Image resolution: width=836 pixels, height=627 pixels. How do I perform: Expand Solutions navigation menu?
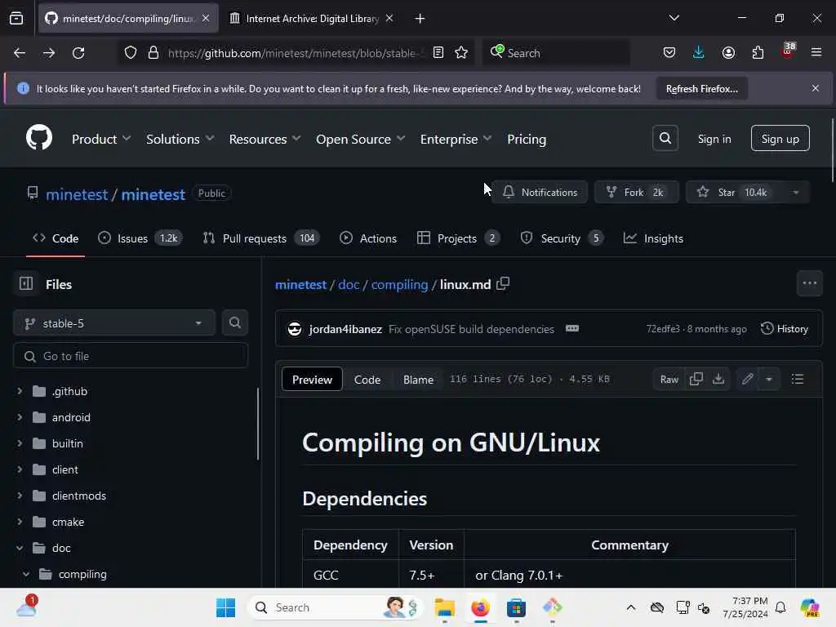[x=180, y=139]
